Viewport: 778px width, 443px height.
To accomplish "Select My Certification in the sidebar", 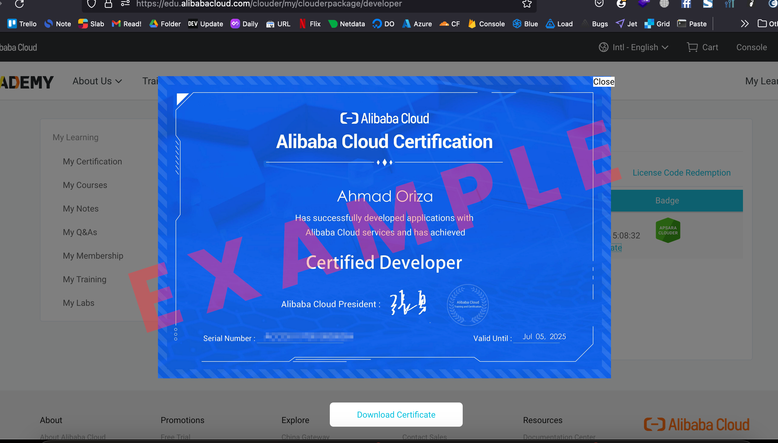I will coord(92,161).
